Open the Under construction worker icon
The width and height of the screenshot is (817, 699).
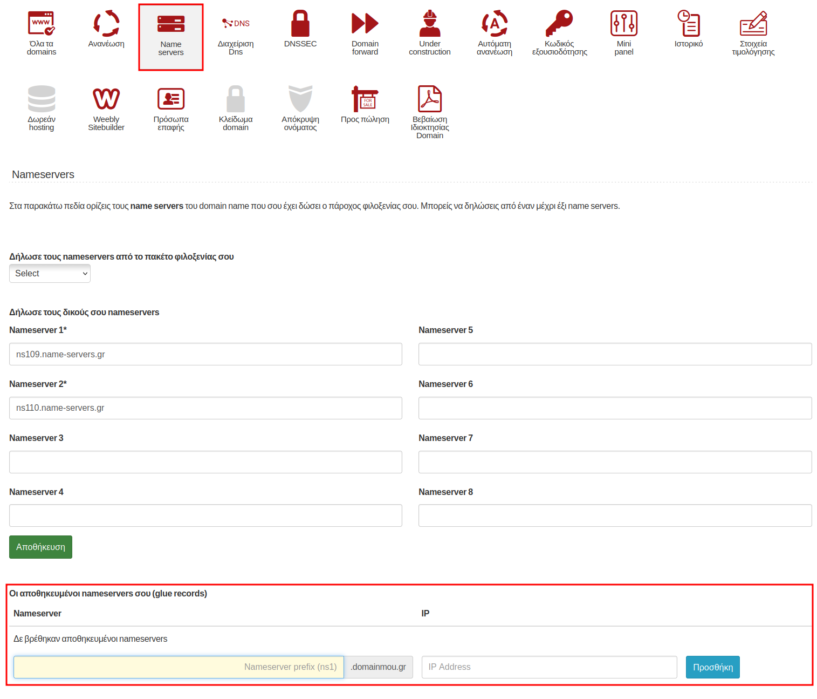pyautogui.click(x=430, y=23)
